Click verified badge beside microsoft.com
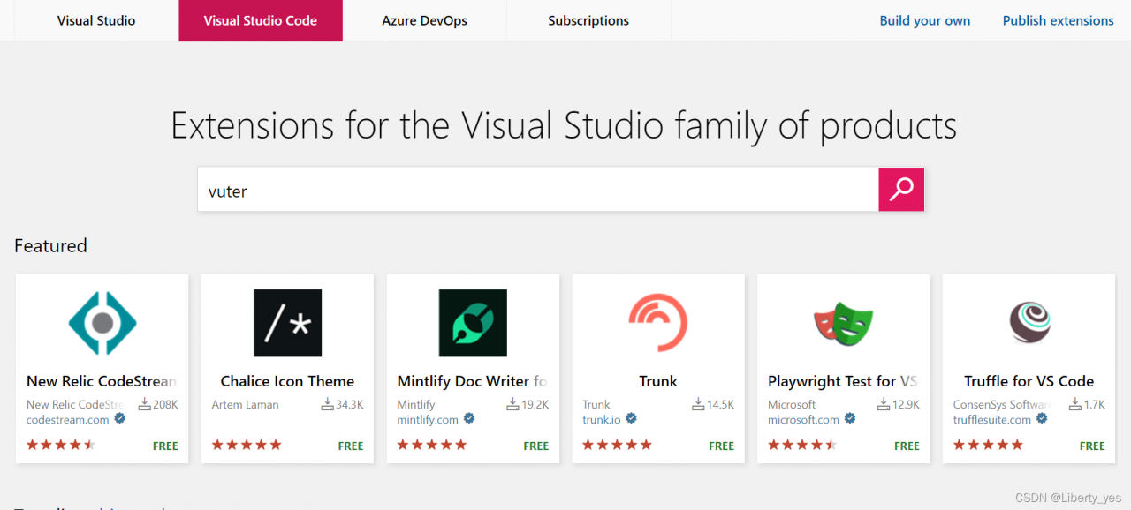Screen dimensions: 1131x510 point(850,419)
